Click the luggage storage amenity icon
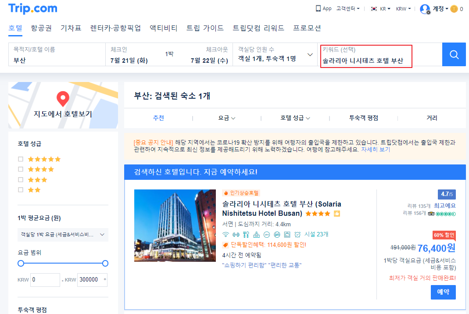Image resolution: width=469 pixels, height=314 pixels. point(287,235)
